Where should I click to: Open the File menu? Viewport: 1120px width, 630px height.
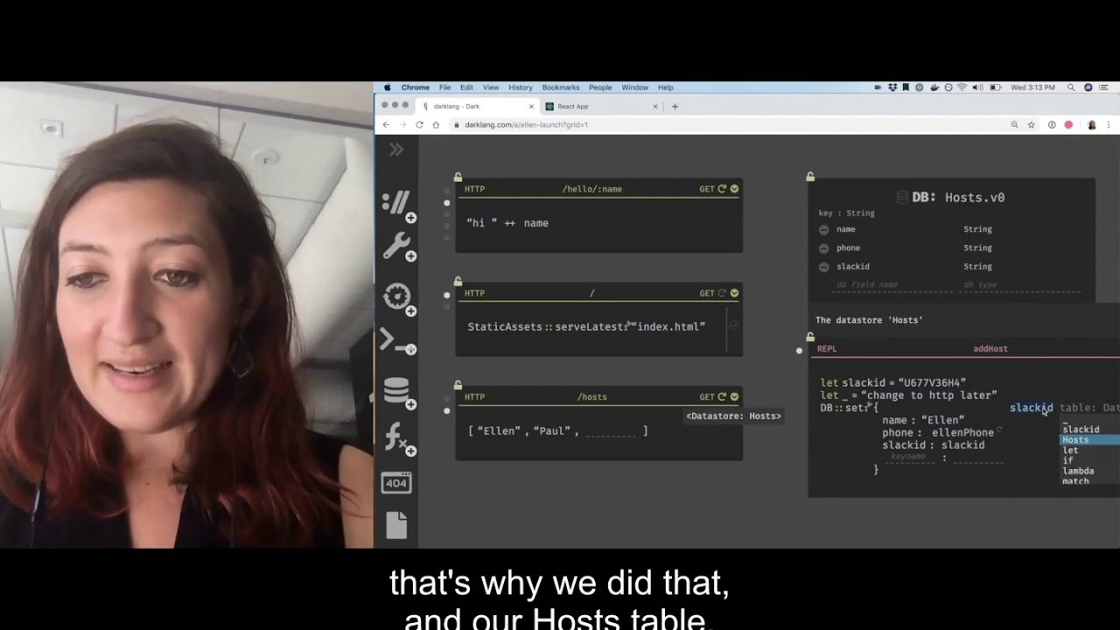[x=444, y=87]
